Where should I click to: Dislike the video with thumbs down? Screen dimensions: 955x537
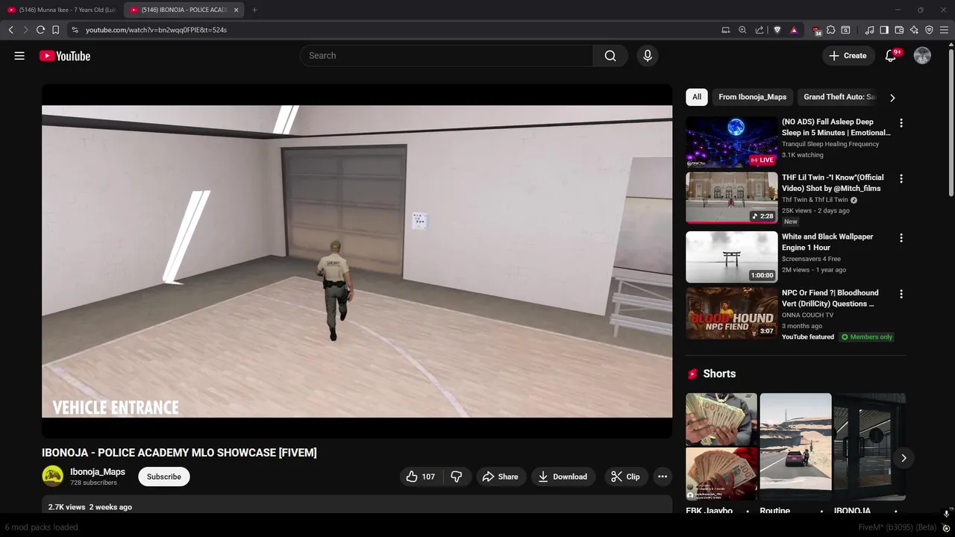[x=457, y=477]
